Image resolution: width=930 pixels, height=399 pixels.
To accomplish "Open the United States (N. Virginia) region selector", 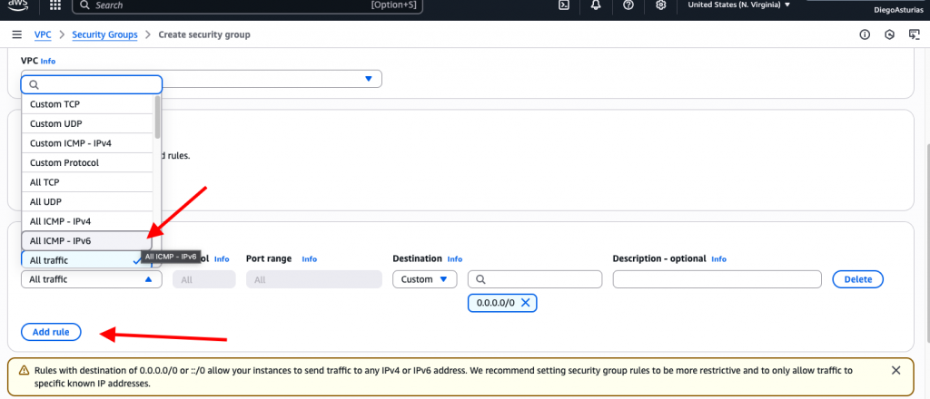I will click(x=739, y=5).
